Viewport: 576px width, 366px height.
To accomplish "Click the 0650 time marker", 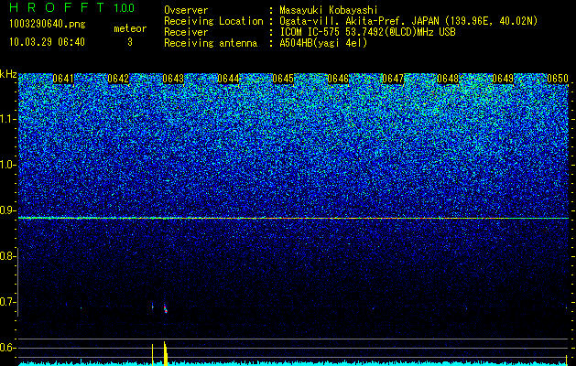I will (558, 79).
